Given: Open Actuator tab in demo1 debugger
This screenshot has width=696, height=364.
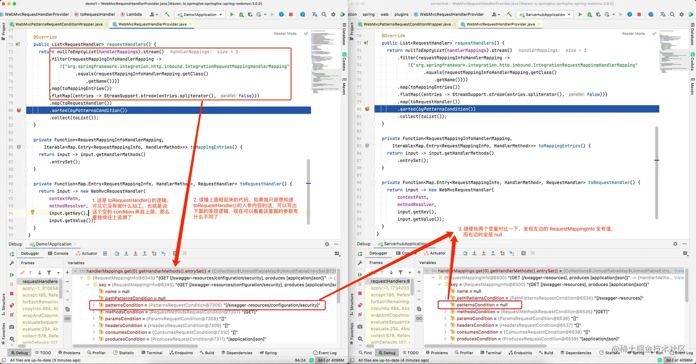Looking at the screenshot, I should pyautogui.click(x=86, y=253).
